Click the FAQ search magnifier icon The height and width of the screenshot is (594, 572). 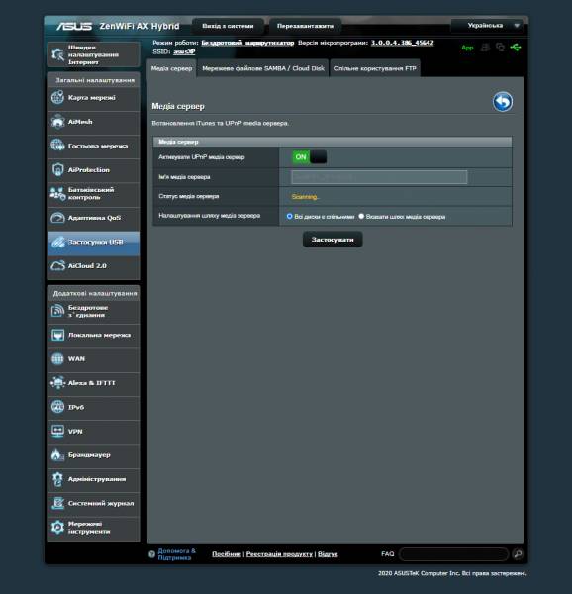tap(518, 554)
